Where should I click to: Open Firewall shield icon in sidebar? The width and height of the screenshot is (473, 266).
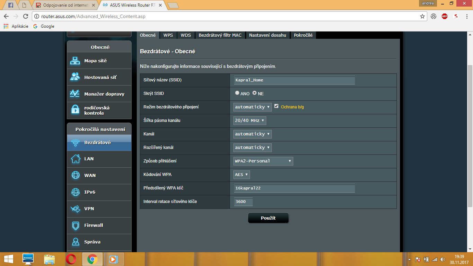click(x=75, y=225)
